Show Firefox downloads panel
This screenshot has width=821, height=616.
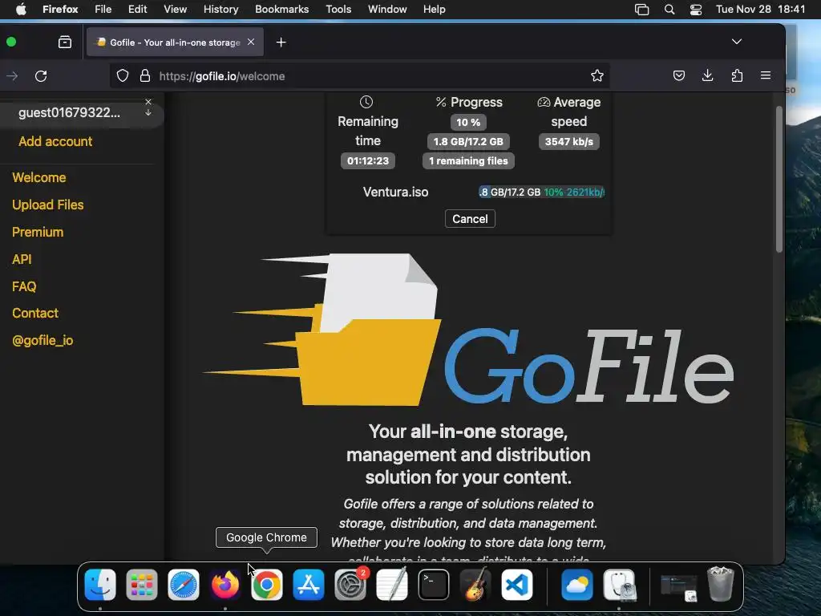pyautogui.click(x=707, y=76)
